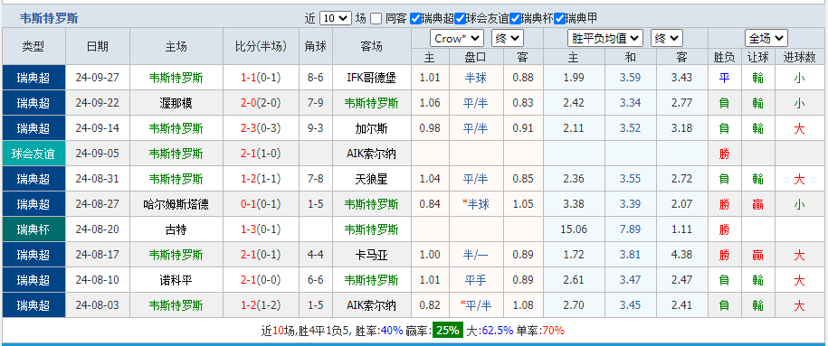Screen dimensions: 828x346
Task: Open the 2-0(2-0) score on 24-09-22
Action: (x=261, y=103)
